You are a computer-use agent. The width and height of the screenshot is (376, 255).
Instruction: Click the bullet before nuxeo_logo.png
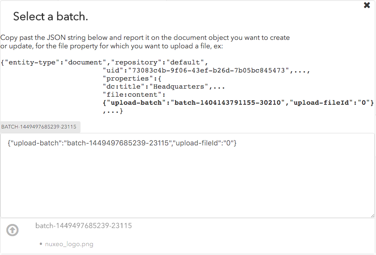tap(41, 244)
